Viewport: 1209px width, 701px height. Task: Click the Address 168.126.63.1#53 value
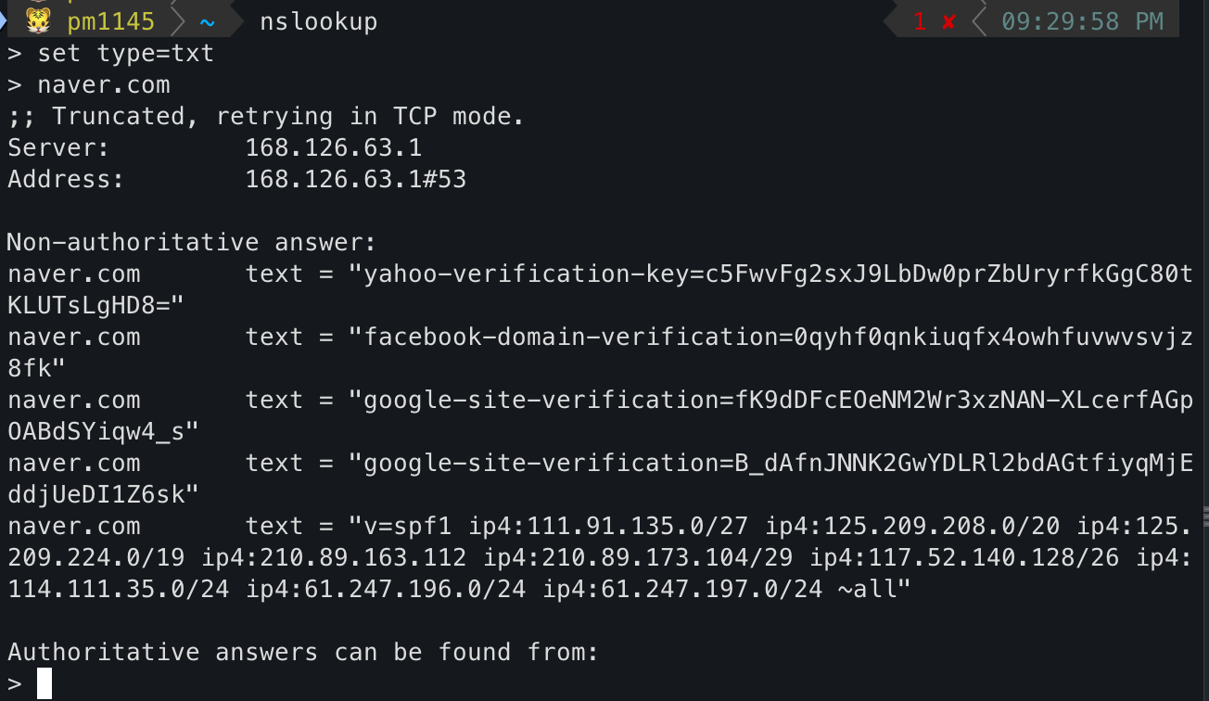(355, 179)
